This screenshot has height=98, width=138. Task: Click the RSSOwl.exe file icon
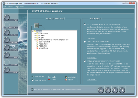pos(37,44)
